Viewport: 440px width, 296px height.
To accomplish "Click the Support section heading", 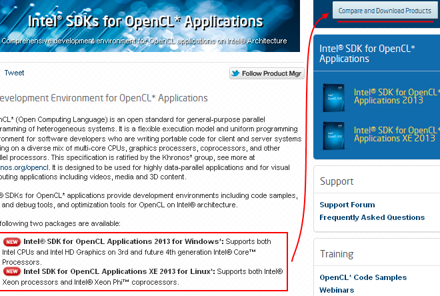I will tap(337, 181).
